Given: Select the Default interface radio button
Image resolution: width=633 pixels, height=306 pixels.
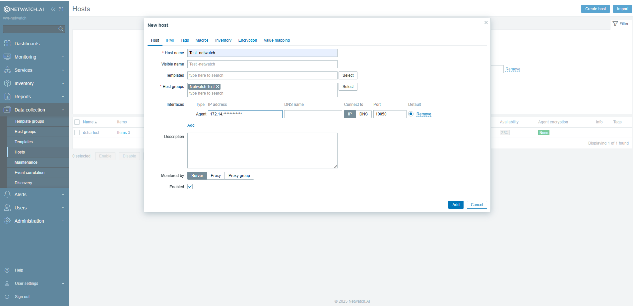Looking at the screenshot, I should 411,114.
